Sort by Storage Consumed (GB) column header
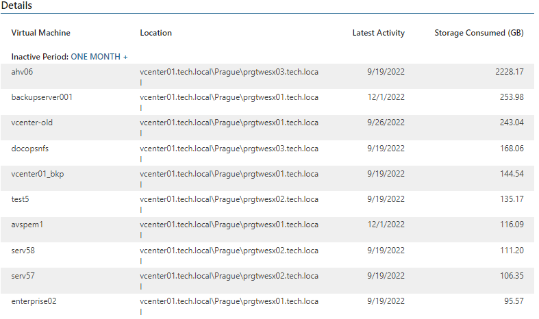 click(x=479, y=33)
